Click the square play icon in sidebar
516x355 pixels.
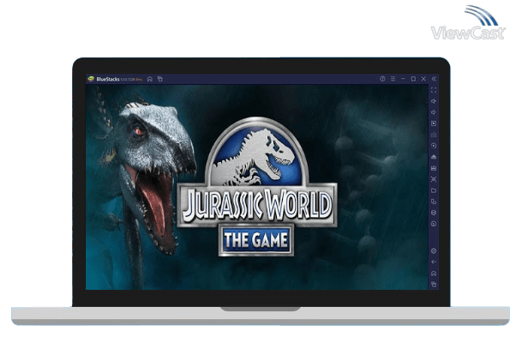[434, 123]
